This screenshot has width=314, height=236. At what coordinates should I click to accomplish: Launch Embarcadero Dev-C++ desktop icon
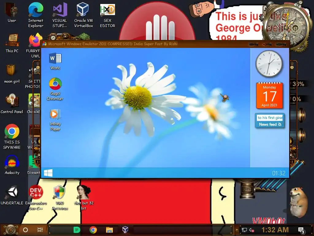click(36, 198)
